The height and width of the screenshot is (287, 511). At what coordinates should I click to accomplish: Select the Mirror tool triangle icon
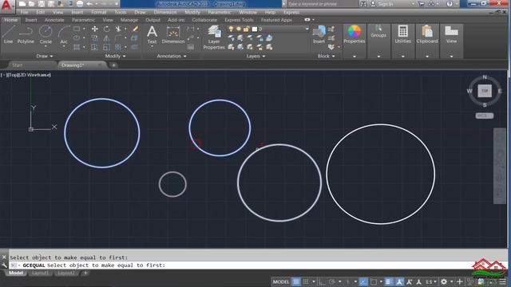pos(106,38)
